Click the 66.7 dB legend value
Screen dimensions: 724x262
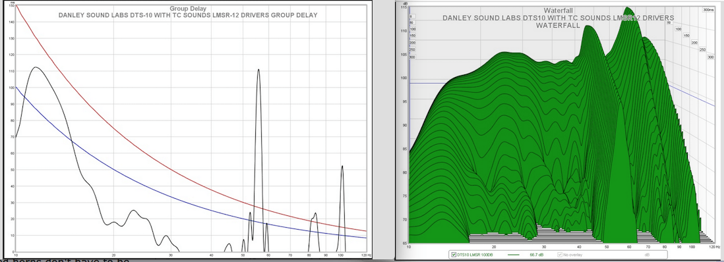click(537, 255)
